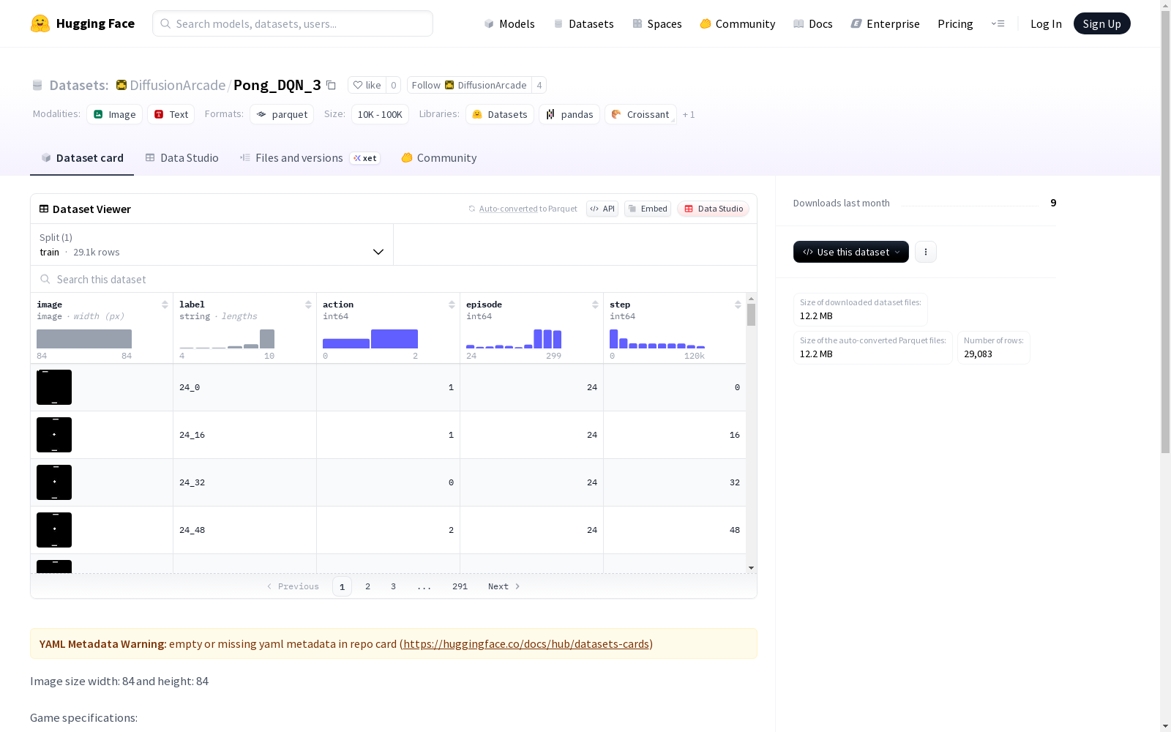Image resolution: width=1171 pixels, height=732 pixels.
Task: Sort the action column
Action: (452, 305)
